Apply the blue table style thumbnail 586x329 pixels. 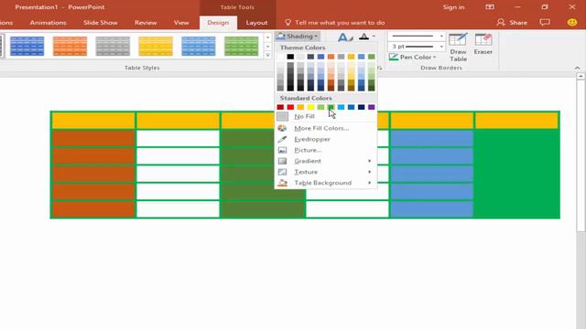tap(27, 46)
